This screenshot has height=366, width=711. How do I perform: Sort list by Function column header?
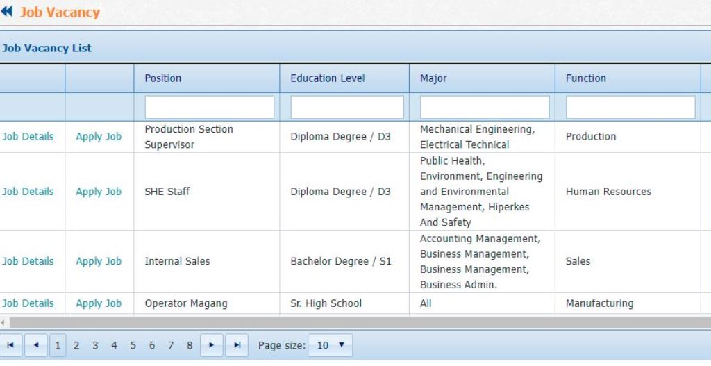(x=585, y=78)
